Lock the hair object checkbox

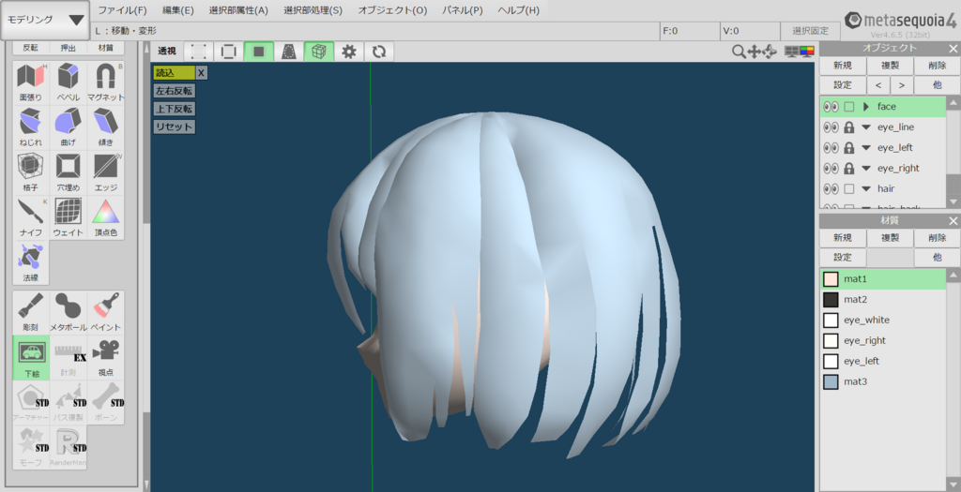pyautogui.click(x=848, y=188)
